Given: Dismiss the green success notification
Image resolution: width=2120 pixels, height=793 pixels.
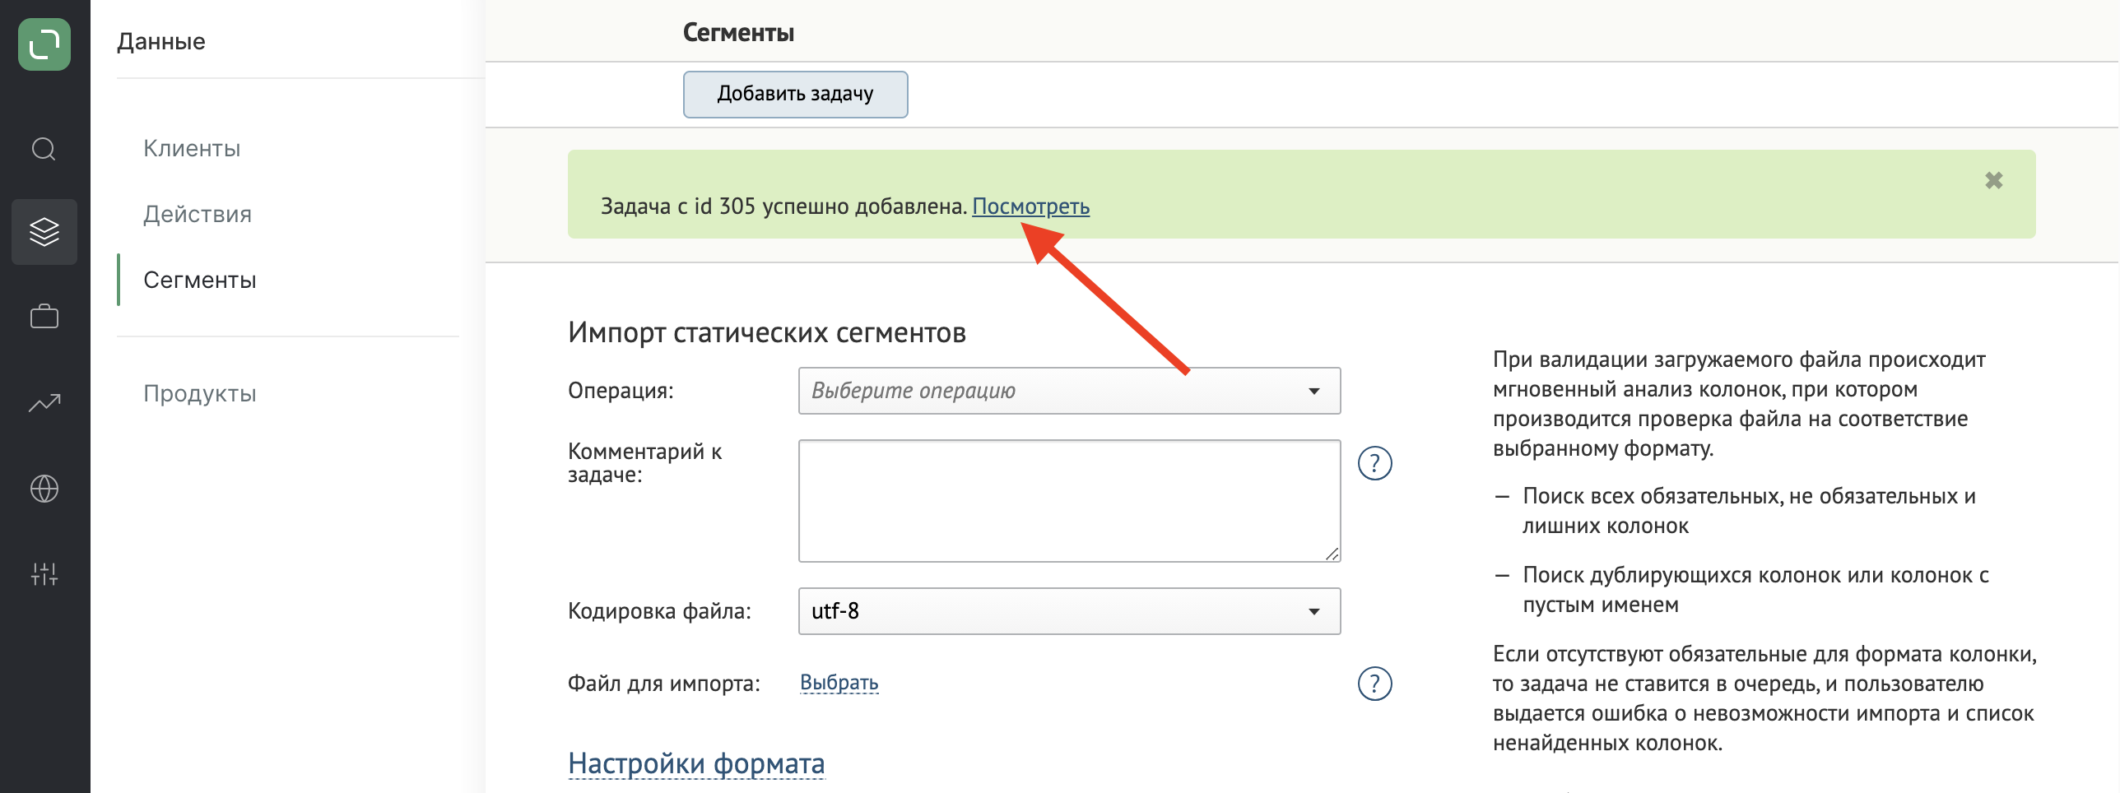Looking at the screenshot, I should coord(1993,180).
